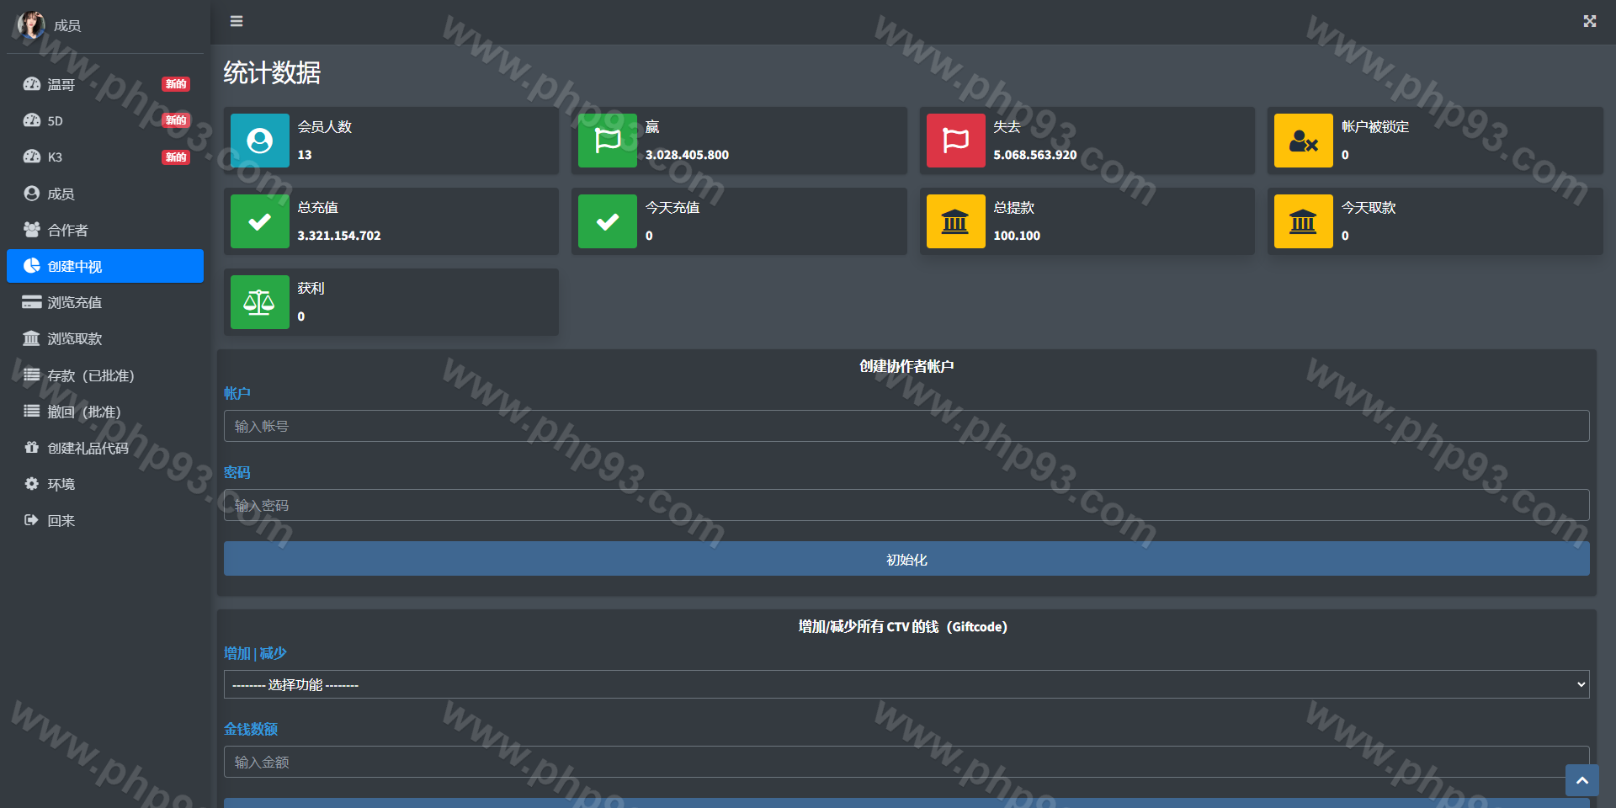Open 创建礼品代码 in sidebar
Screen dimensions: 1616x808
tap(88, 448)
